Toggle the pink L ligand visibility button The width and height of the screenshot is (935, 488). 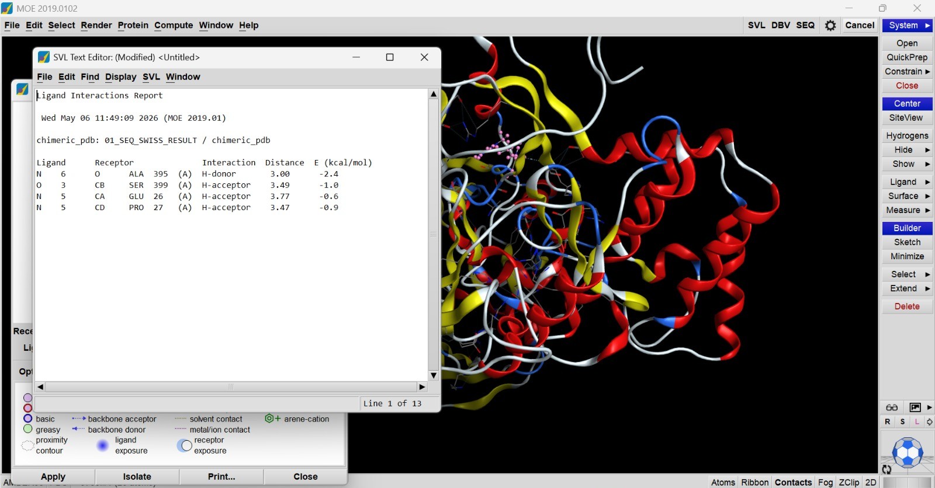916,421
